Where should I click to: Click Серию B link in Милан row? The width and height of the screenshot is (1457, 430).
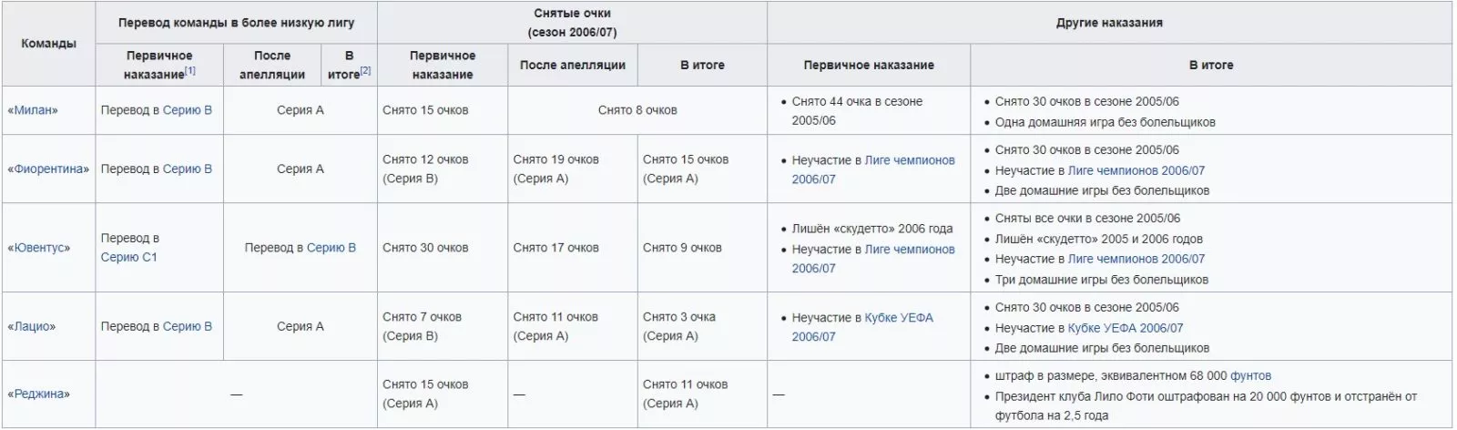[187, 110]
